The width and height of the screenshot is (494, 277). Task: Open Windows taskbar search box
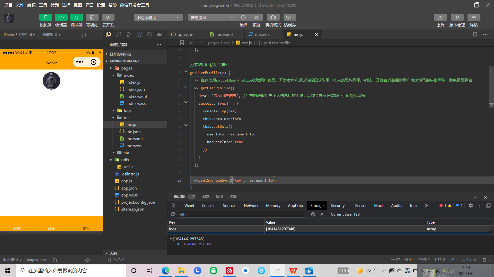(x=71, y=271)
